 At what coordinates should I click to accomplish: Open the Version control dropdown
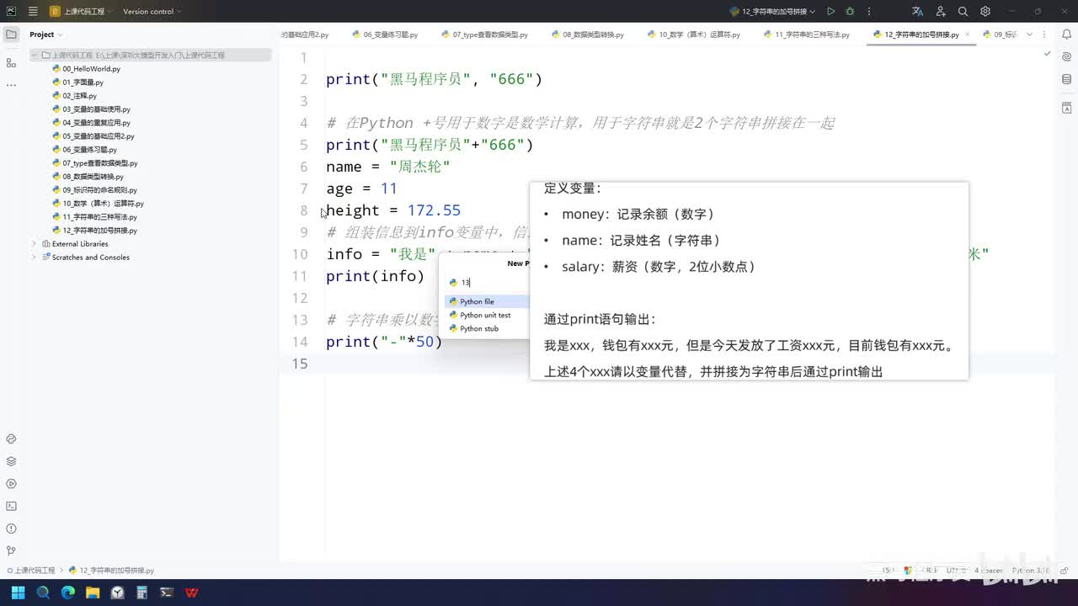pos(152,12)
